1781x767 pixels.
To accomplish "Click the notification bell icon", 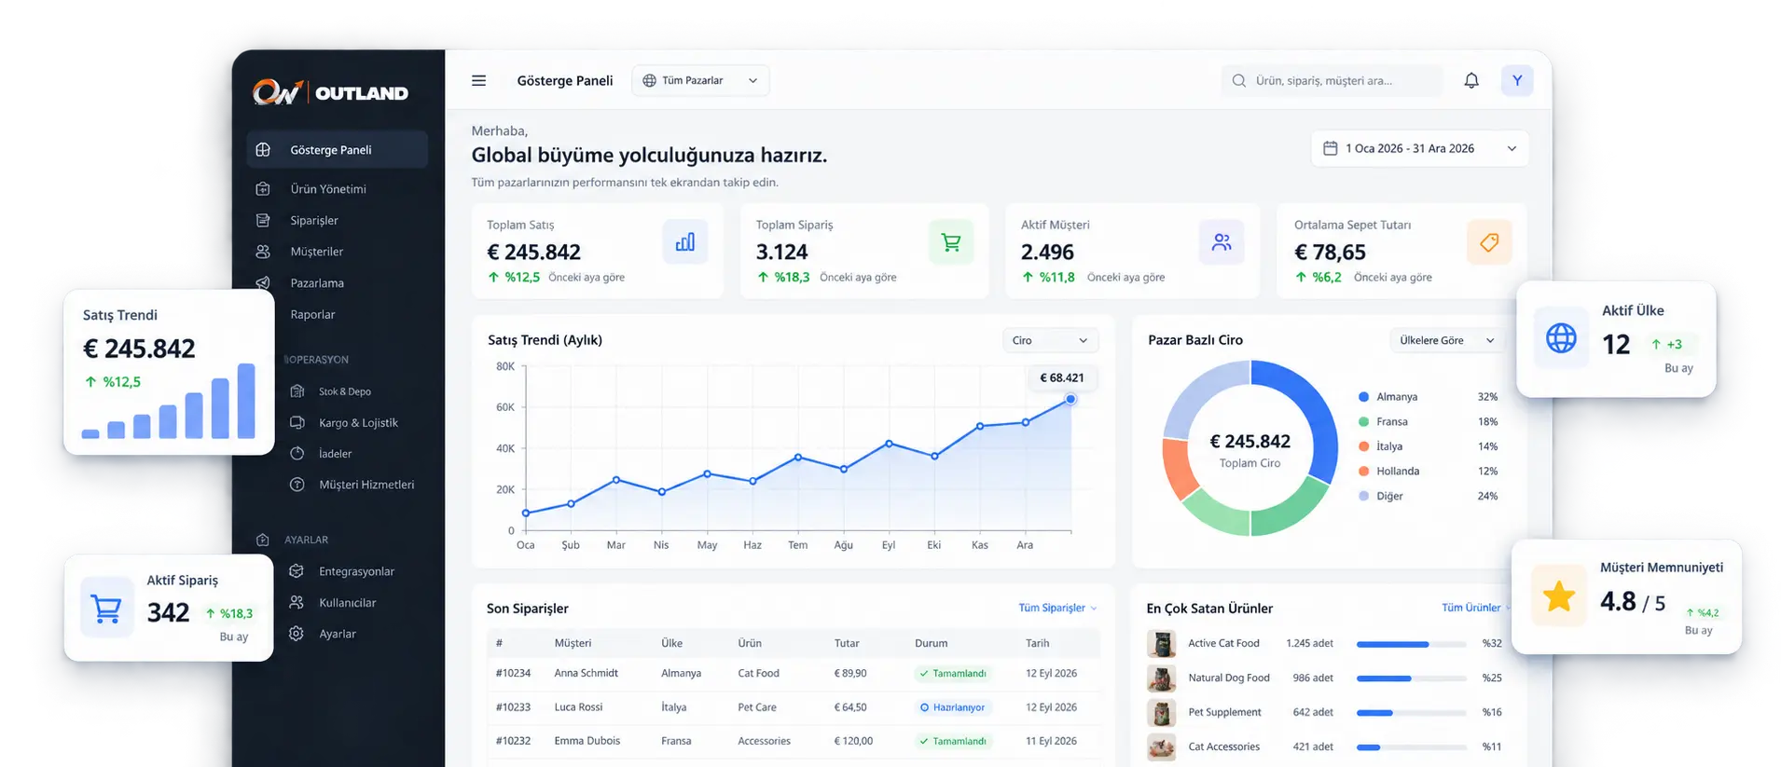I will 1470,80.
